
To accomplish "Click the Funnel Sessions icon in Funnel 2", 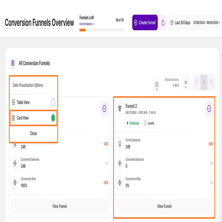I will pos(120,144).
